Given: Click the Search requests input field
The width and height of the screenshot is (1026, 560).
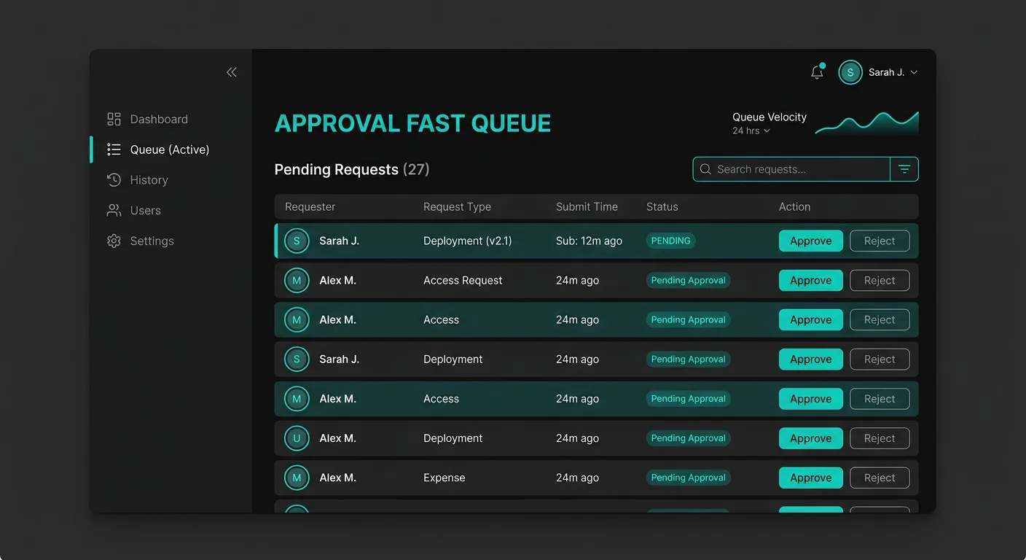Looking at the screenshot, I should (787, 169).
